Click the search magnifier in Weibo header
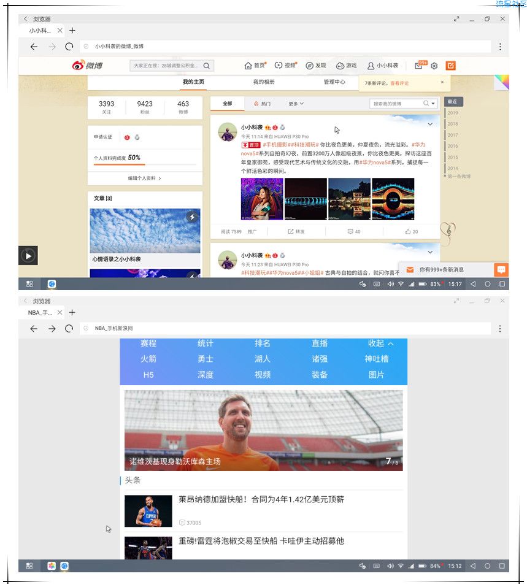Screen dimensions: 527x587 tap(206, 66)
